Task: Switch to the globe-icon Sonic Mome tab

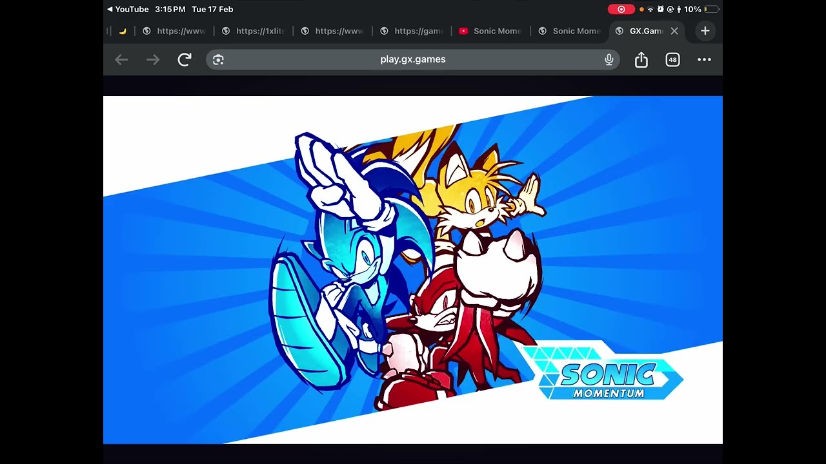Action: tap(570, 31)
